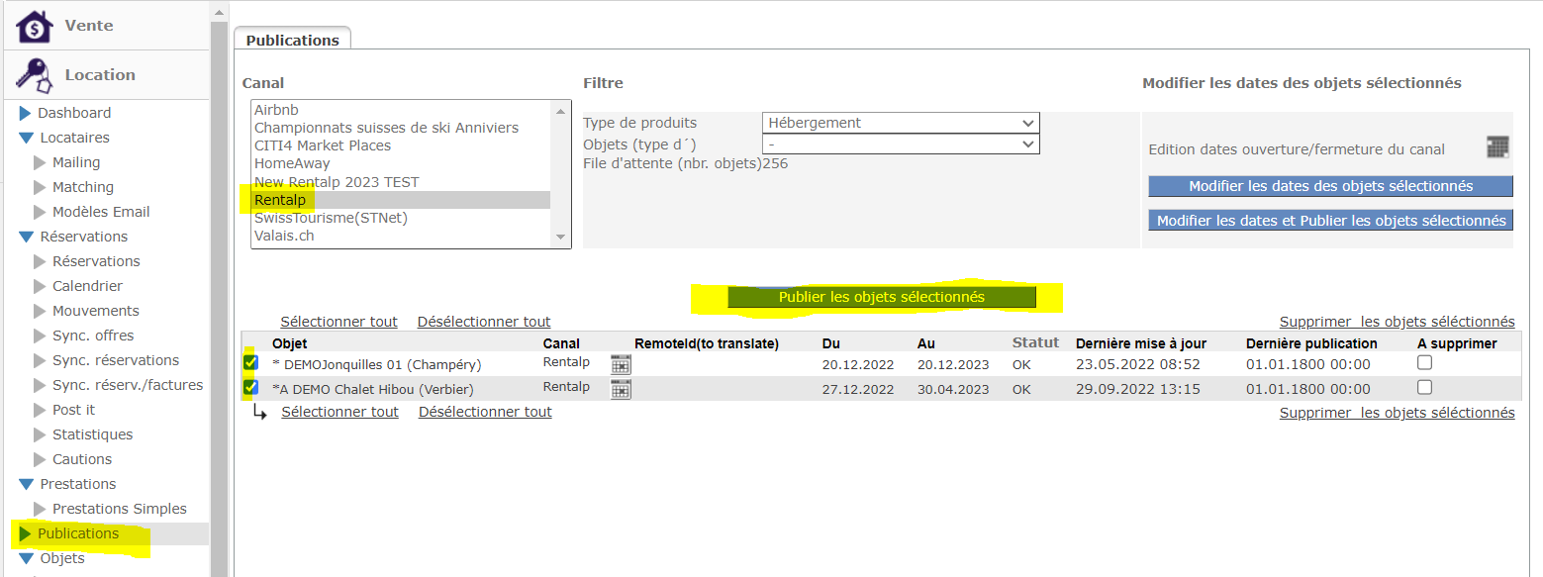Open the Location section keys icon
Viewport: 1543px width, 577px height.
coord(35,75)
